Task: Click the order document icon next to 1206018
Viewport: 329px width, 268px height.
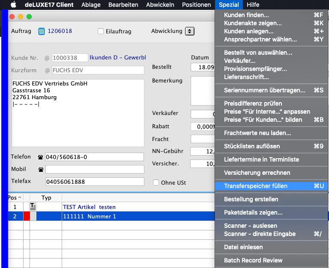Action: click(42, 31)
